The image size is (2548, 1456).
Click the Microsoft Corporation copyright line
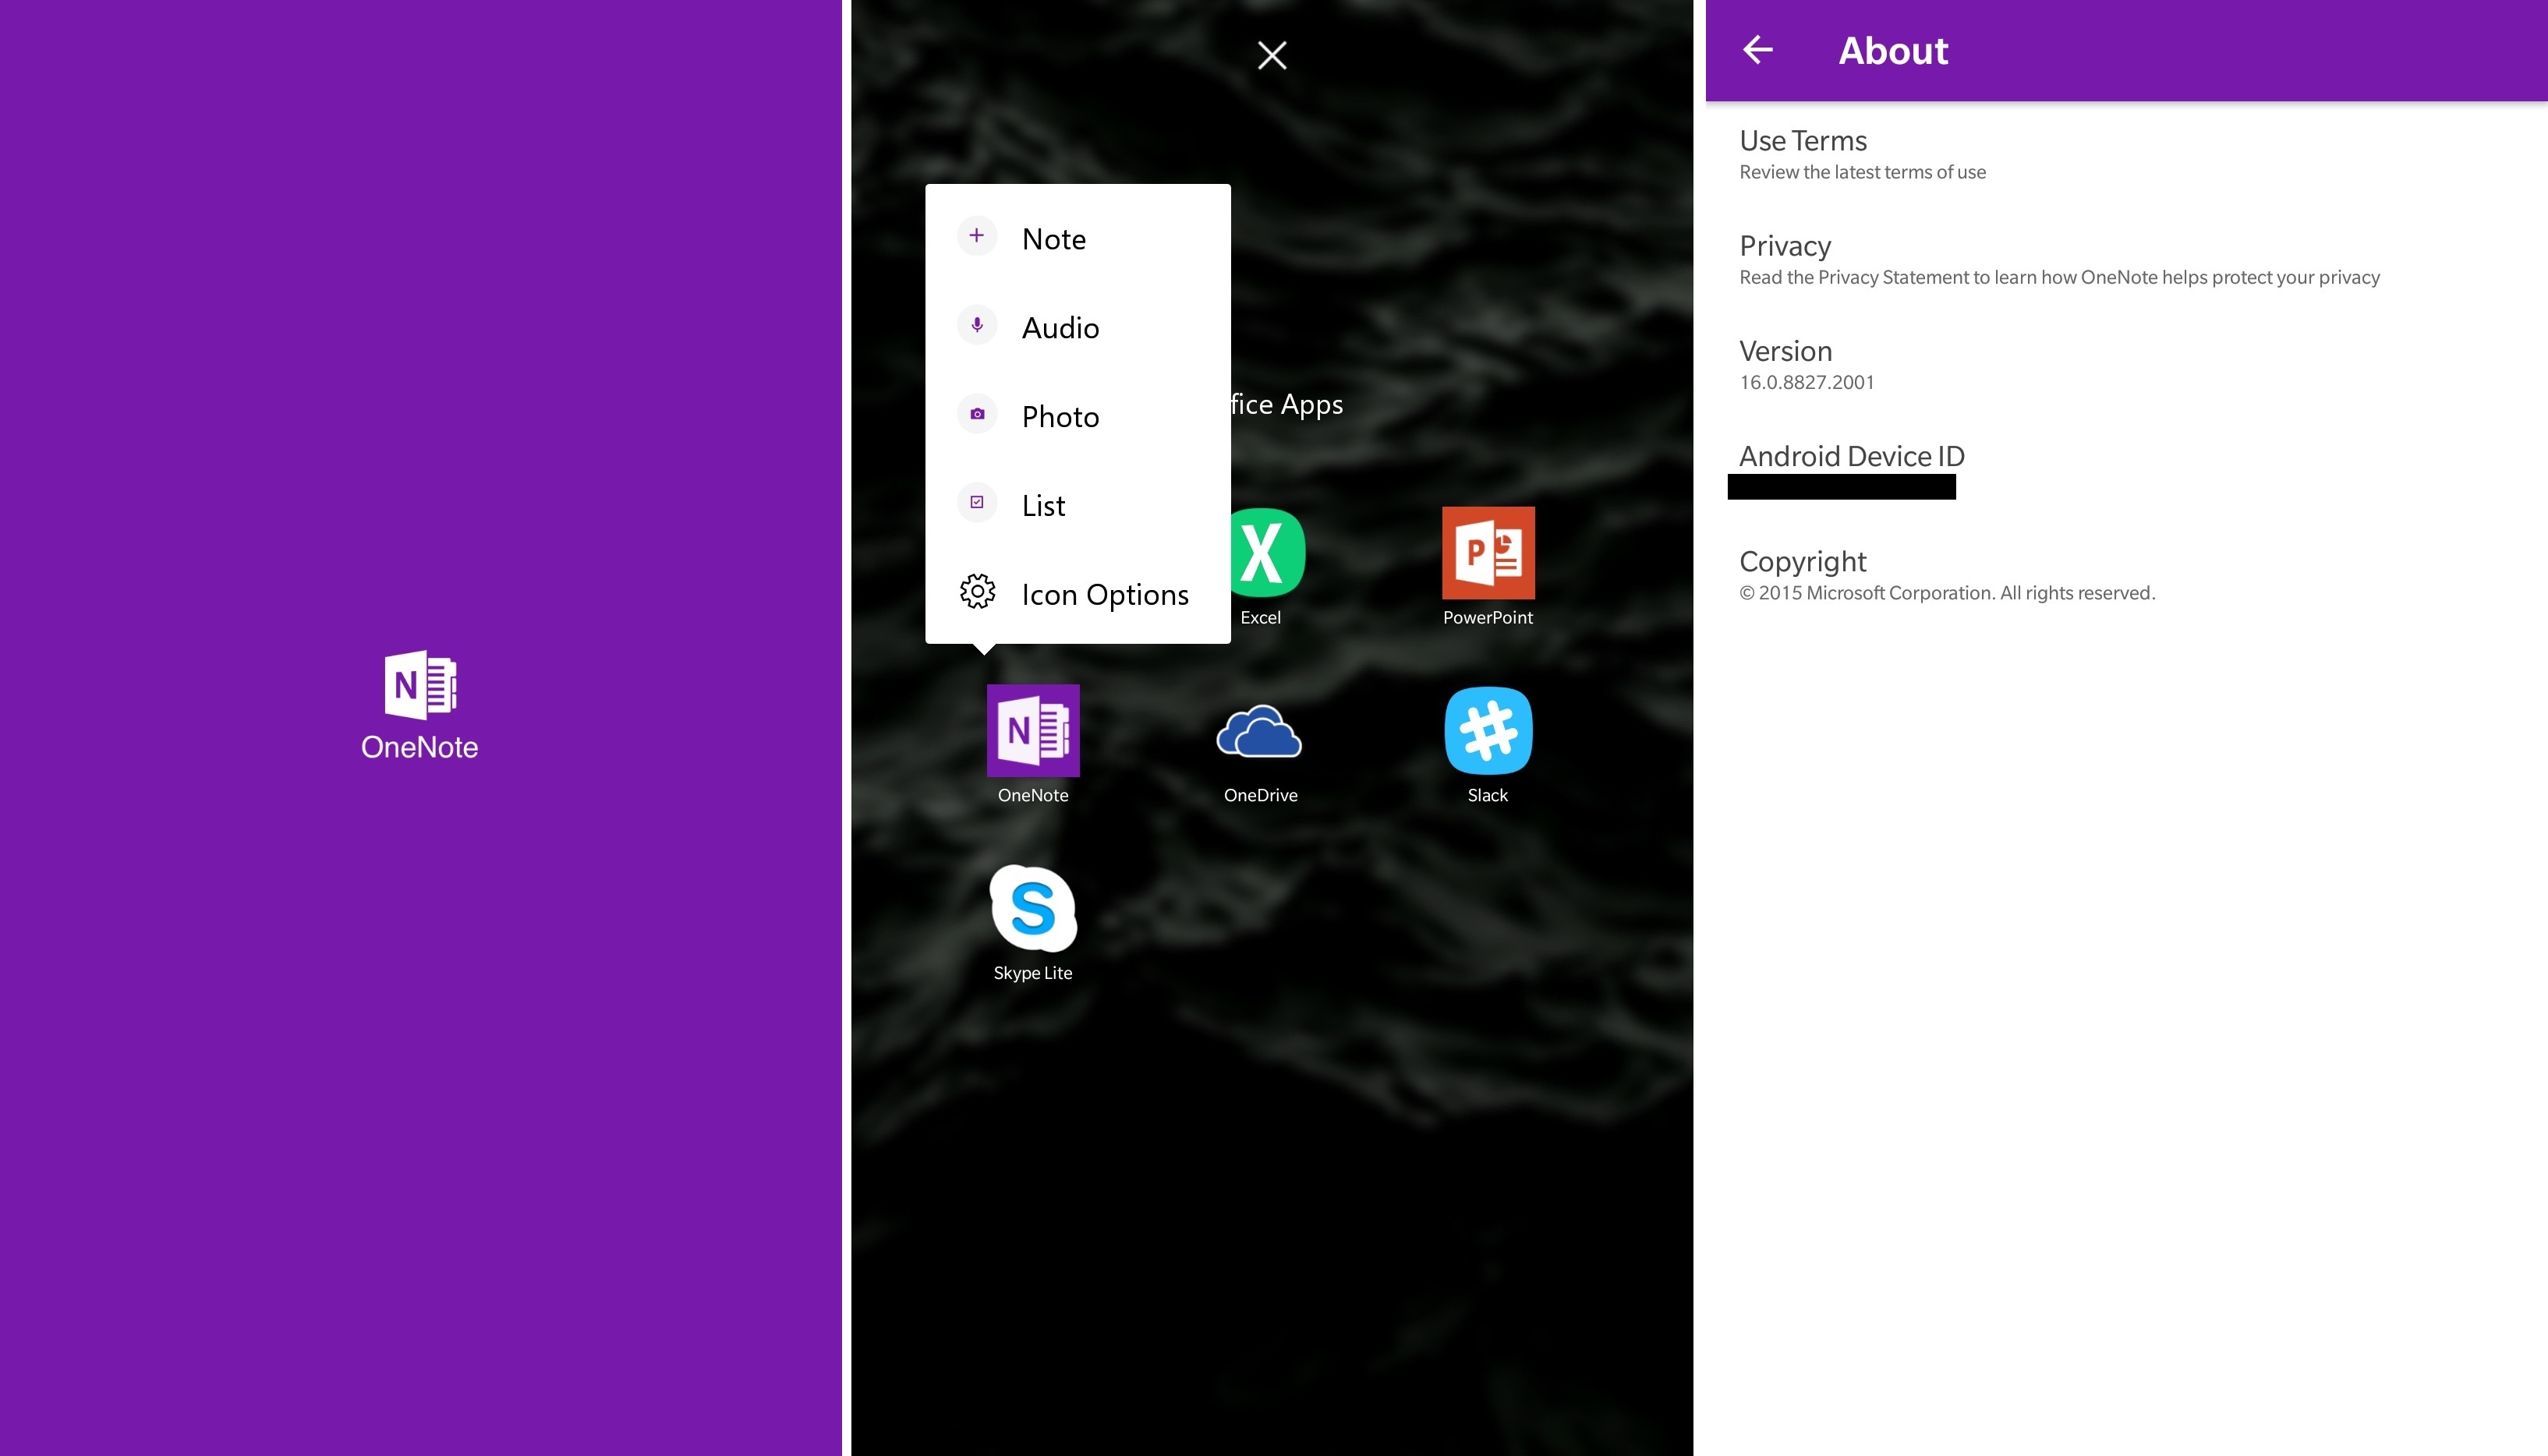point(1947,593)
